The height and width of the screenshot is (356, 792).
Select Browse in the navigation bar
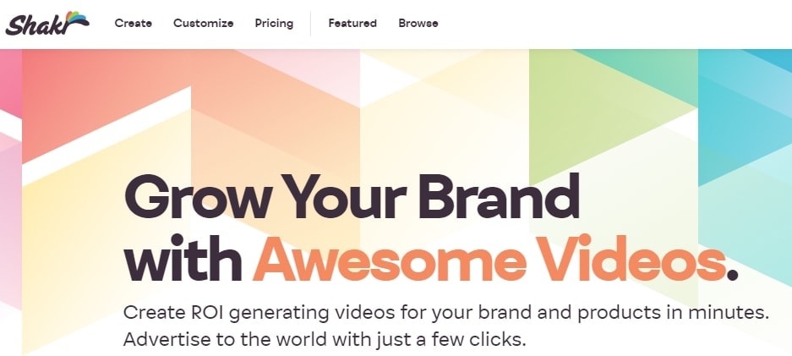point(418,23)
